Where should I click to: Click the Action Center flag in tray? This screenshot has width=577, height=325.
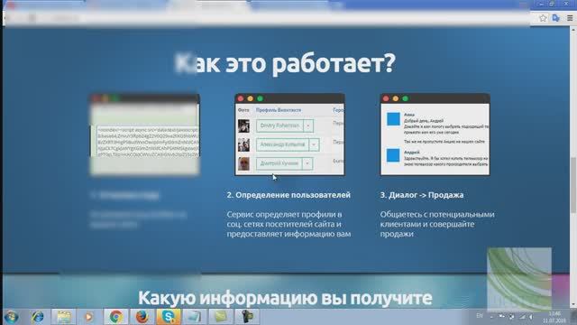(501, 316)
